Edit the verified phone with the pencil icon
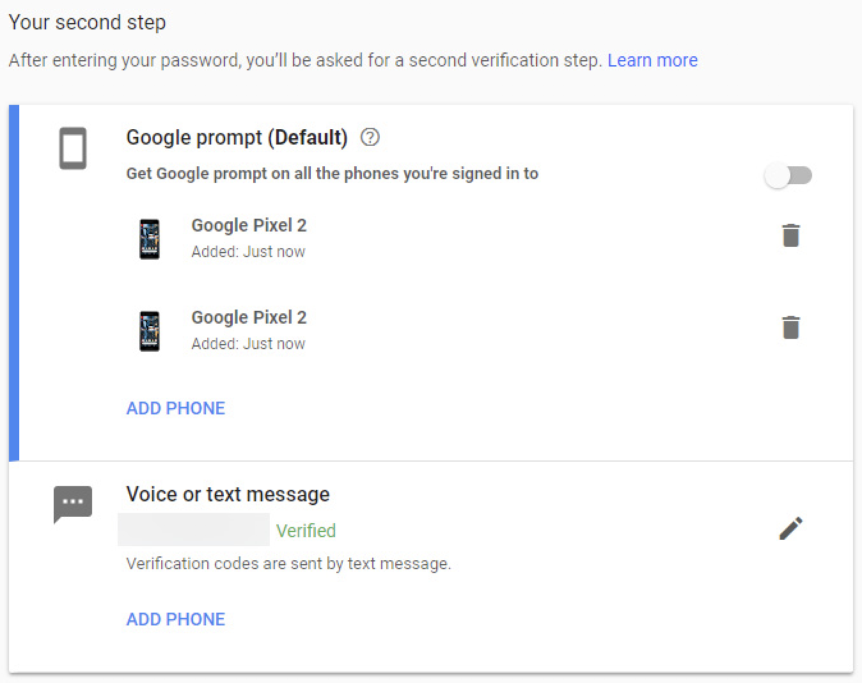Screen dimensions: 862x683 pos(791,528)
